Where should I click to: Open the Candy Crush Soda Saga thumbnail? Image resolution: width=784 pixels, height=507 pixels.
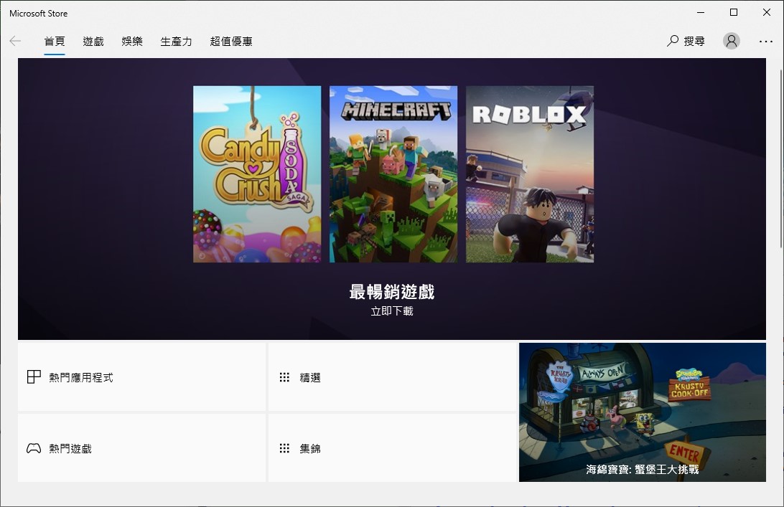257,174
